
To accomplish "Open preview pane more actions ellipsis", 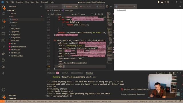I will pyautogui.click(x=180, y=7).
